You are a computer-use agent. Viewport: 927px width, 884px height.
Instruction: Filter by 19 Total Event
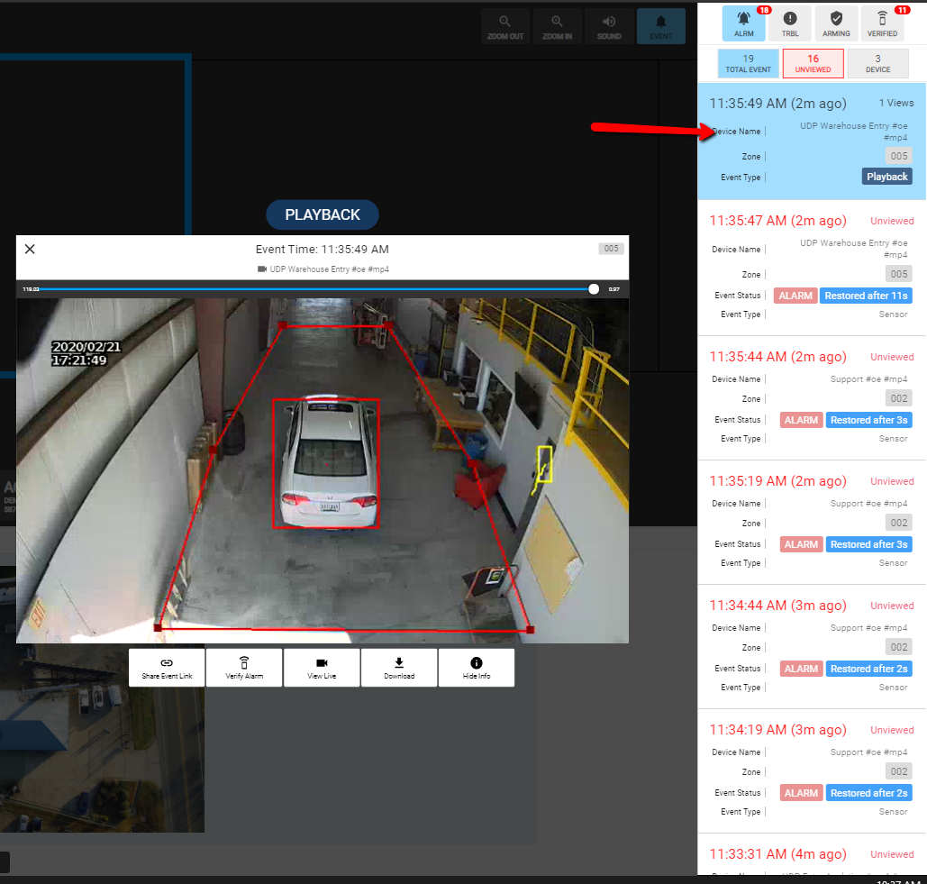point(748,64)
